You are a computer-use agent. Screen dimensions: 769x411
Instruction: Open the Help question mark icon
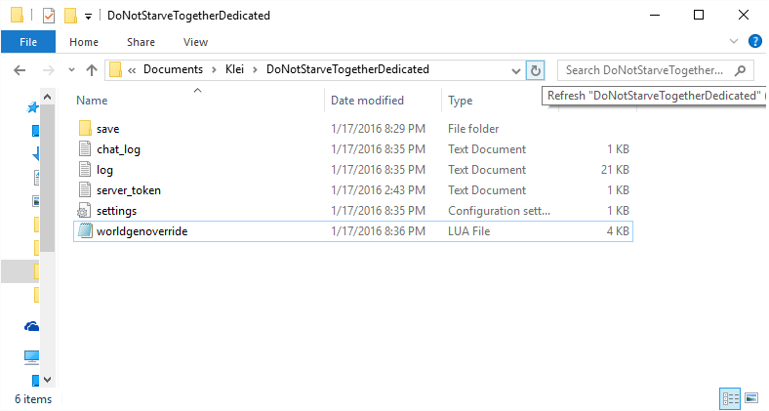[754, 42]
